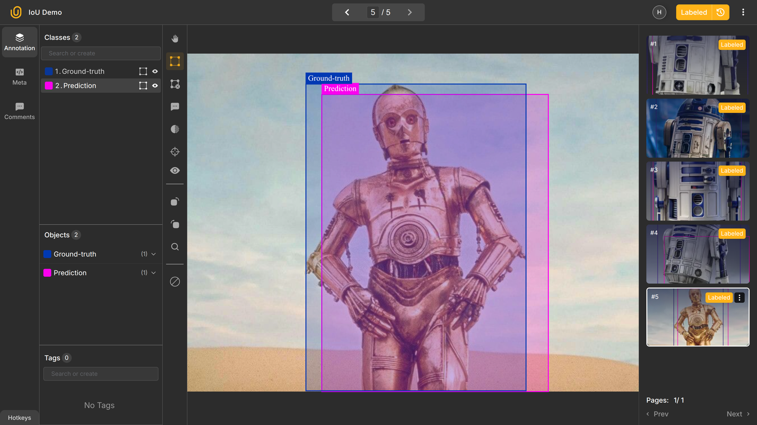Viewport: 757px width, 425px height.
Task: Toggle visibility of Ground-truth class
Action: 155,71
